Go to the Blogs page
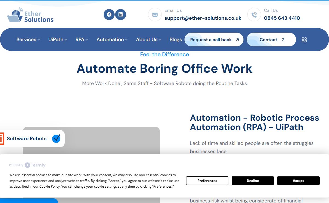The height and width of the screenshot is (203, 329). click(176, 40)
